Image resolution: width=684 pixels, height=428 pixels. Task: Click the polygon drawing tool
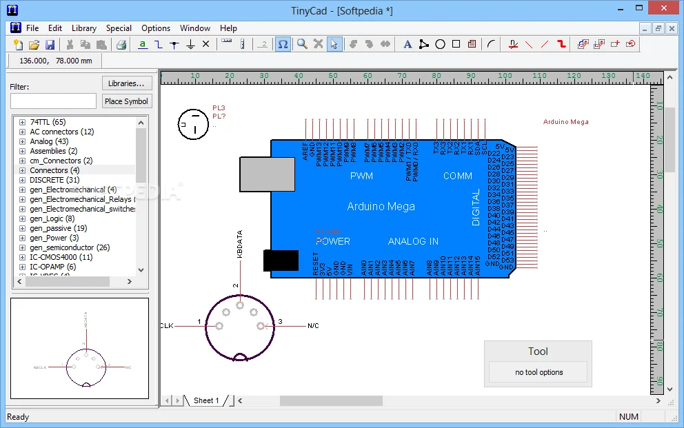tap(423, 43)
